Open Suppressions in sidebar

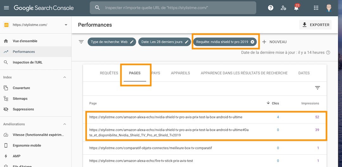point(35,109)
